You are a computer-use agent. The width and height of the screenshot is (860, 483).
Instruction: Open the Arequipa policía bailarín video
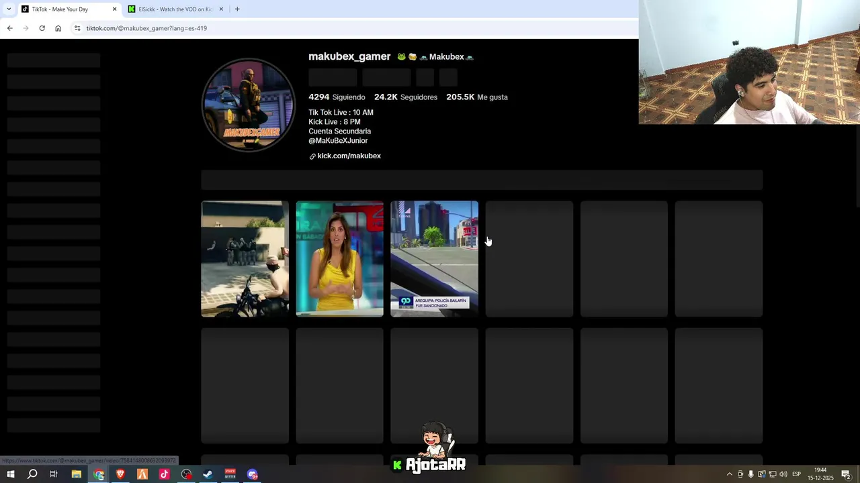click(x=435, y=258)
